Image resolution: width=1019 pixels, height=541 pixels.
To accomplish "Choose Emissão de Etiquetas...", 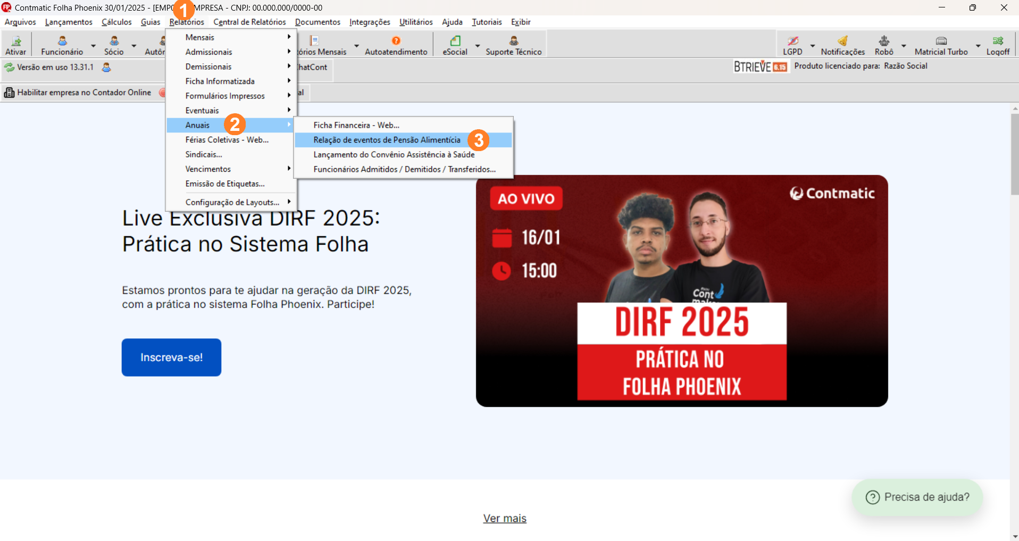I will [231, 184].
